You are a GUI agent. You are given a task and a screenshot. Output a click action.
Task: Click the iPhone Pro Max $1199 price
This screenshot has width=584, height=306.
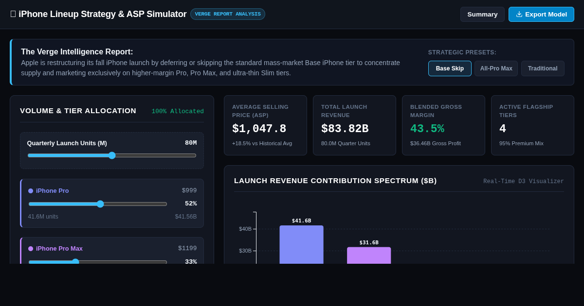pos(187,248)
